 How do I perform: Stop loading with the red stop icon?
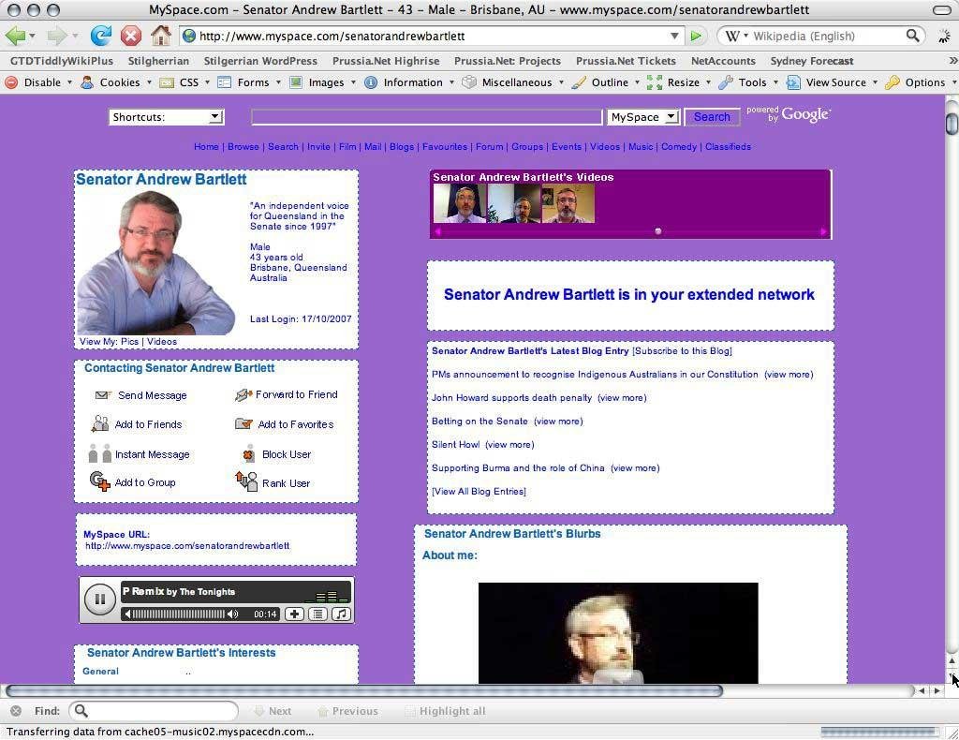[130, 37]
